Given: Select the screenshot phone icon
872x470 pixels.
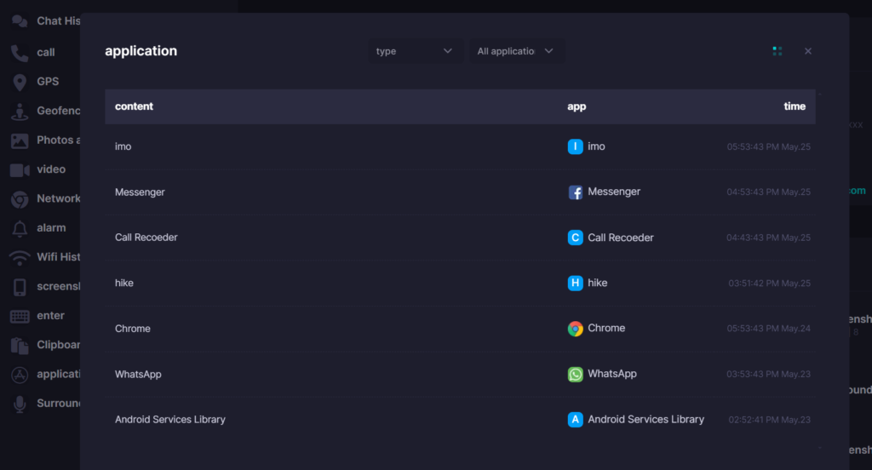Looking at the screenshot, I should pos(20,287).
